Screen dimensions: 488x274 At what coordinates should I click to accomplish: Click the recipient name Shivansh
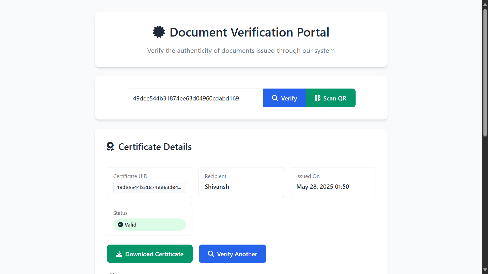coord(217,187)
